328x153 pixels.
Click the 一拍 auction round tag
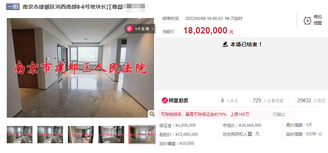tap(13, 7)
